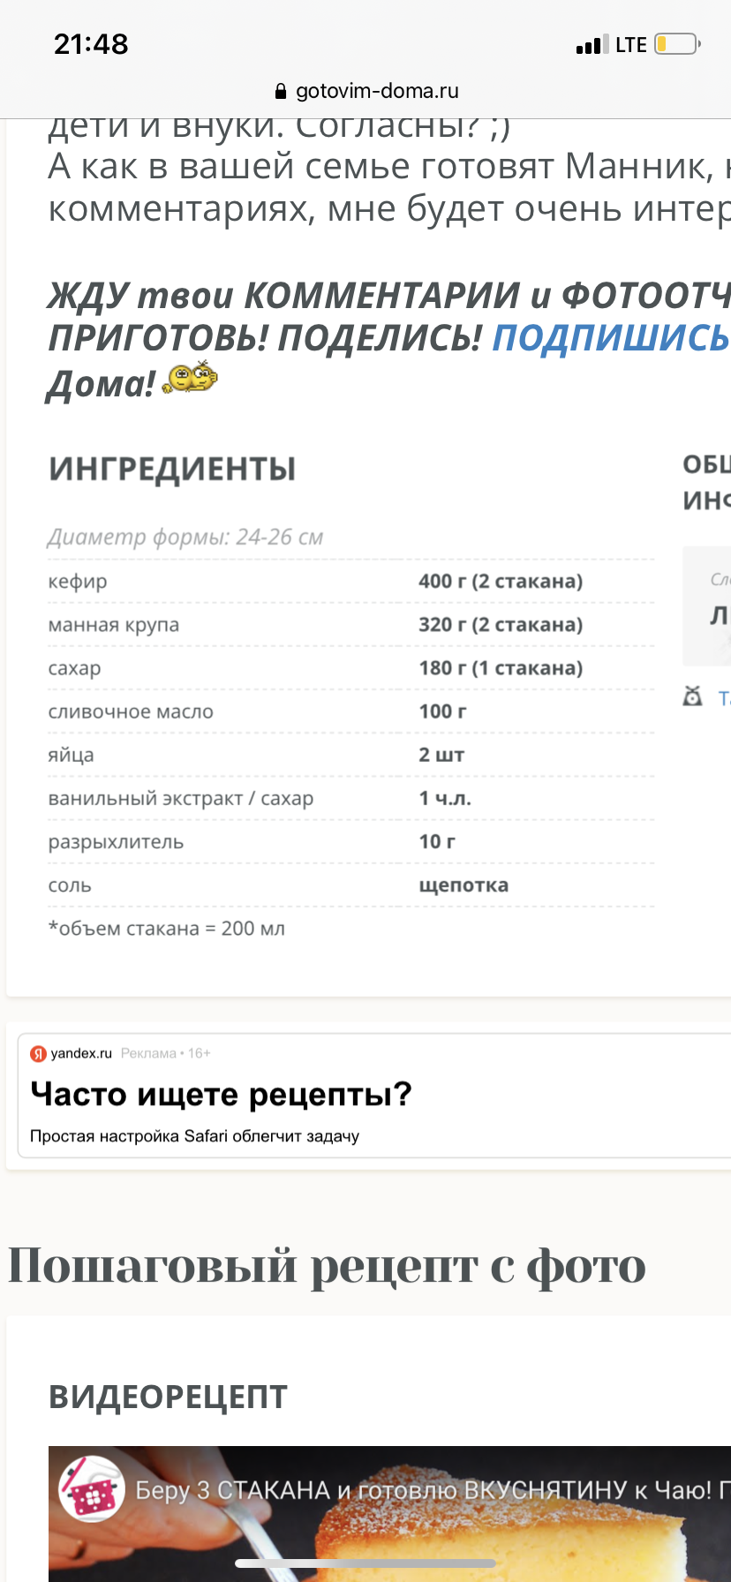This screenshot has width=731, height=1582.
Task: Tap the scale icon in the right panel
Action: (693, 697)
